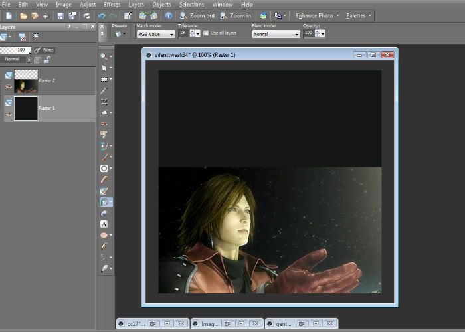The image size is (465, 332).
Task: Click the Zoom out button
Action: pyautogui.click(x=197, y=16)
